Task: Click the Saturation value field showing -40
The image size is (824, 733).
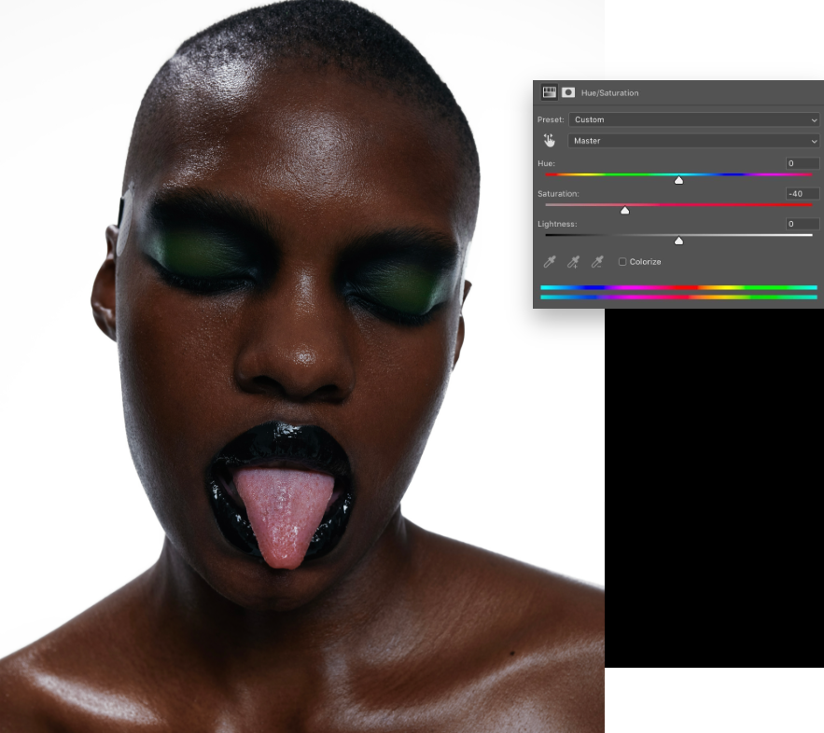Action: coord(803,194)
